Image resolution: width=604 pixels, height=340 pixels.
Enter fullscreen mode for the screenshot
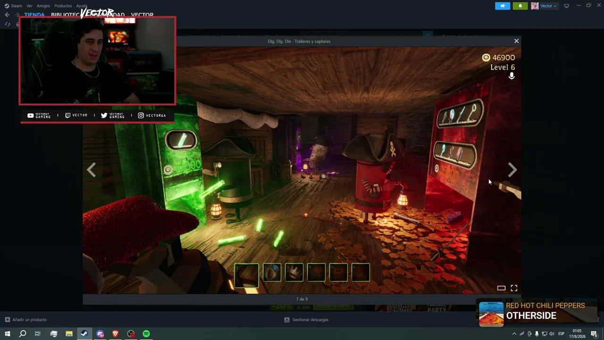(x=514, y=288)
